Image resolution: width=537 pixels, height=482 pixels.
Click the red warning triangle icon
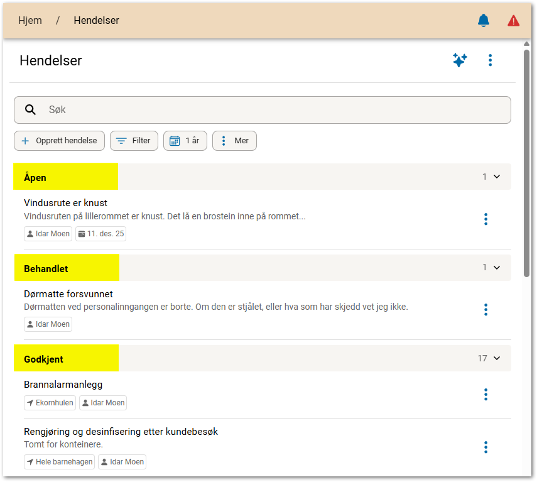pyautogui.click(x=513, y=21)
